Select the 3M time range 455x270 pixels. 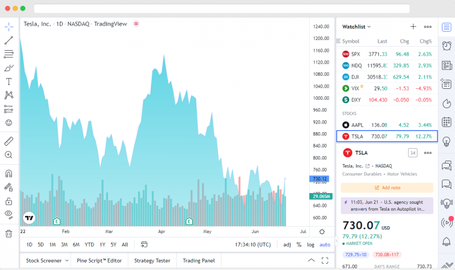point(64,245)
